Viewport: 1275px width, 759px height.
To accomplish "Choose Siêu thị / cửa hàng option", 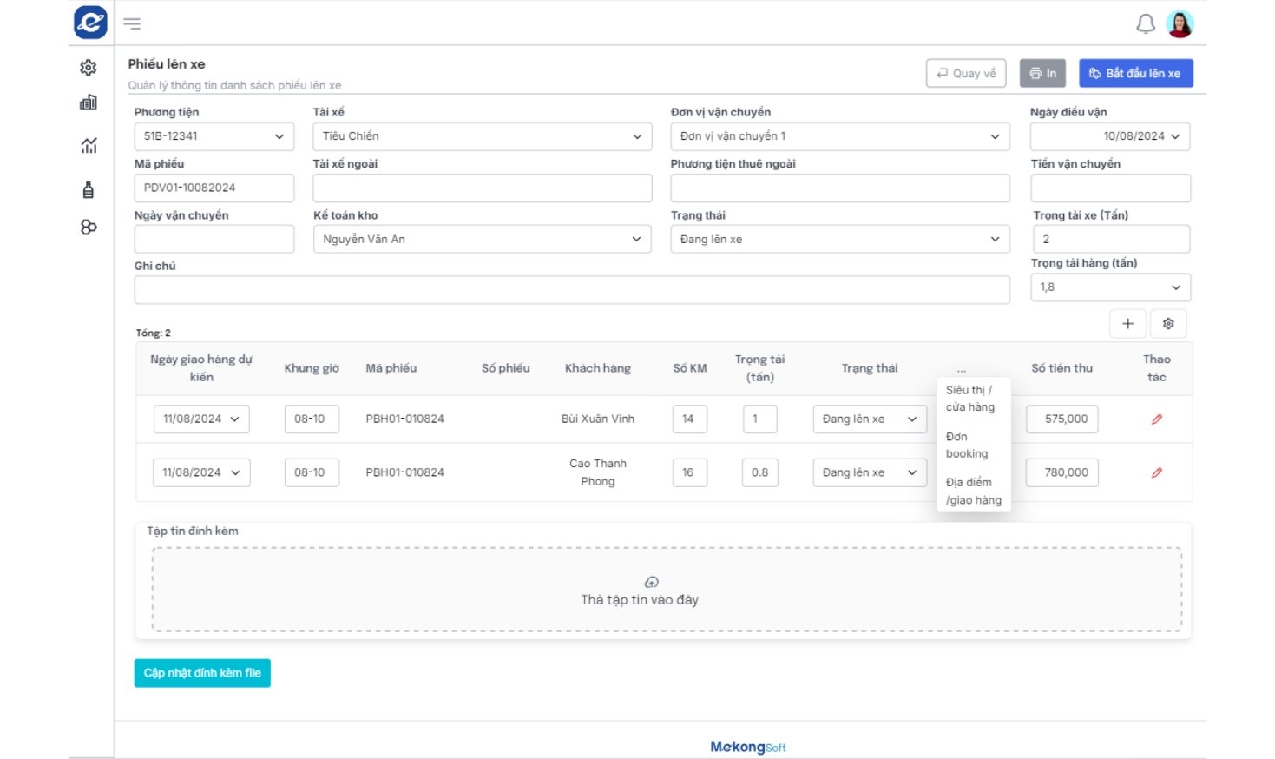I will (x=969, y=399).
